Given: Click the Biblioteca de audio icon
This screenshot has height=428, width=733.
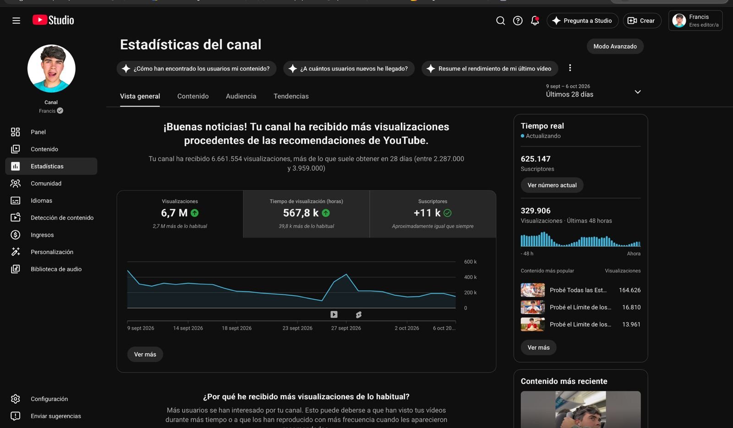Looking at the screenshot, I should (x=15, y=269).
